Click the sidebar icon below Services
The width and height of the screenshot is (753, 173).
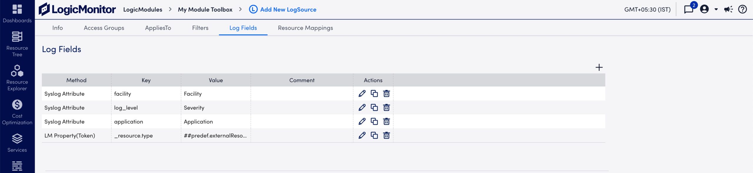(x=17, y=166)
